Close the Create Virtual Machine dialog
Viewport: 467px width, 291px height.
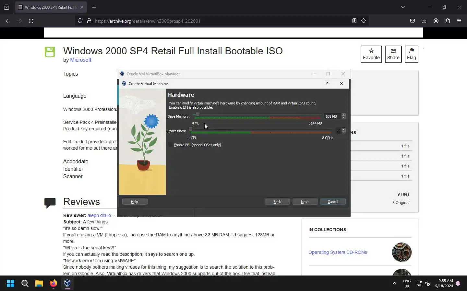(x=341, y=83)
